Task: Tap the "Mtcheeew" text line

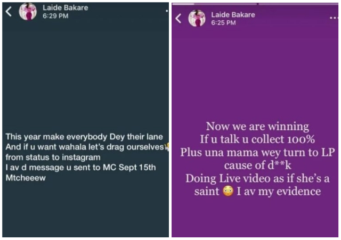Action: click(26, 178)
